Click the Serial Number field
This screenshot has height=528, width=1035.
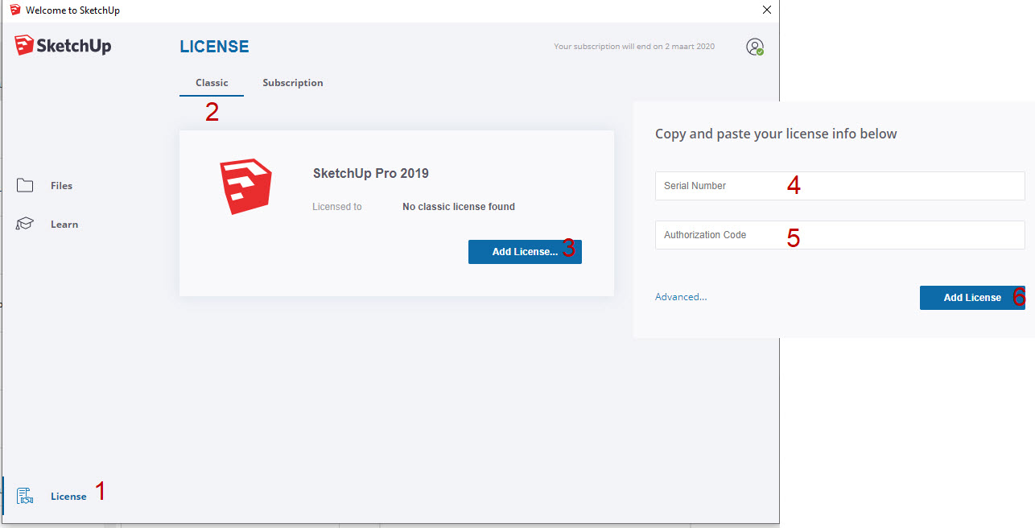(x=840, y=186)
